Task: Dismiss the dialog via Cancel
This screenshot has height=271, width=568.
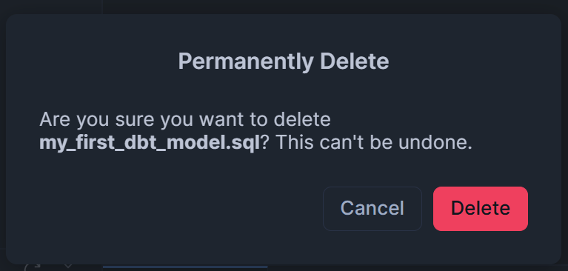Action: [x=372, y=209]
